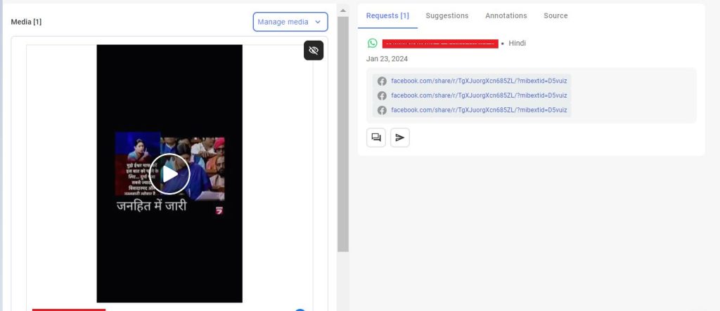The width and height of the screenshot is (720, 311).
Task: Open the Source tab
Action: (555, 15)
